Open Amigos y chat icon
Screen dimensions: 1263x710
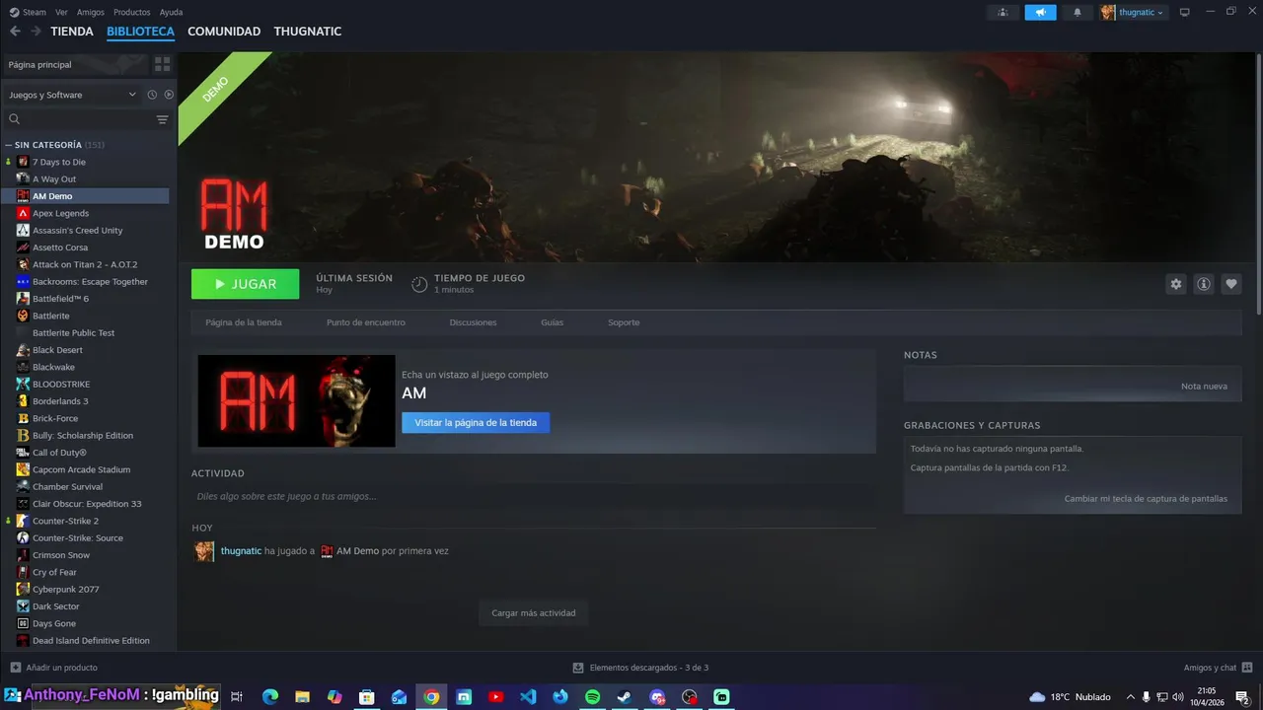coord(1247,668)
